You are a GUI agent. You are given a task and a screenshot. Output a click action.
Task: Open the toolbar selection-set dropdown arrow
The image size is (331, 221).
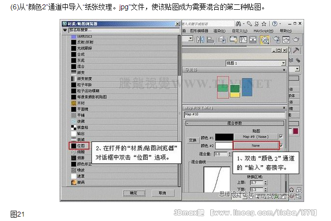(191, 39)
